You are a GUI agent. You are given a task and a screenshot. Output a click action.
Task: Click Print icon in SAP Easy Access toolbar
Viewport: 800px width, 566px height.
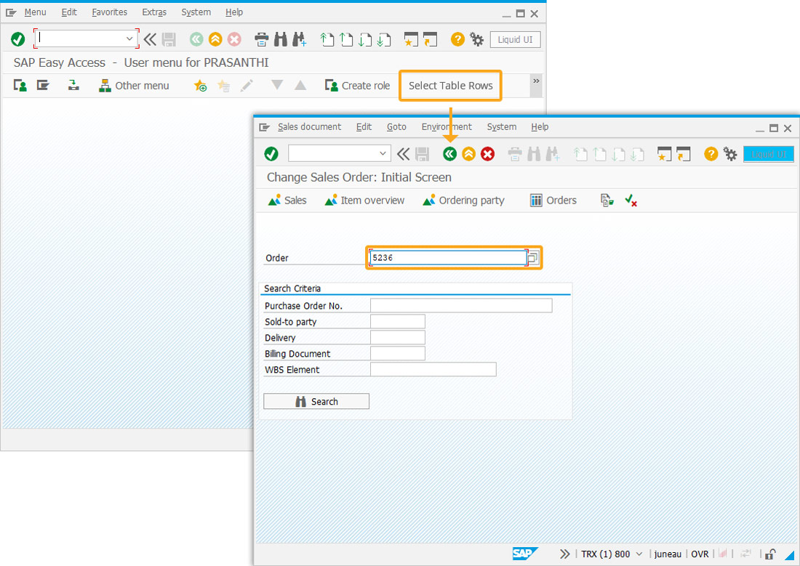[261, 39]
